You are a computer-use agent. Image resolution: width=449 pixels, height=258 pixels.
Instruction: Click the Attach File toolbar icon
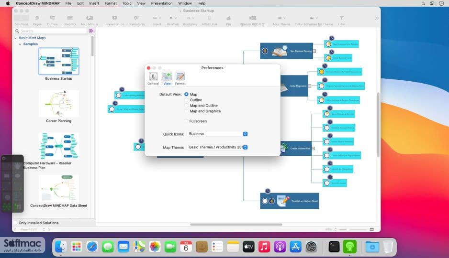(x=209, y=21)
